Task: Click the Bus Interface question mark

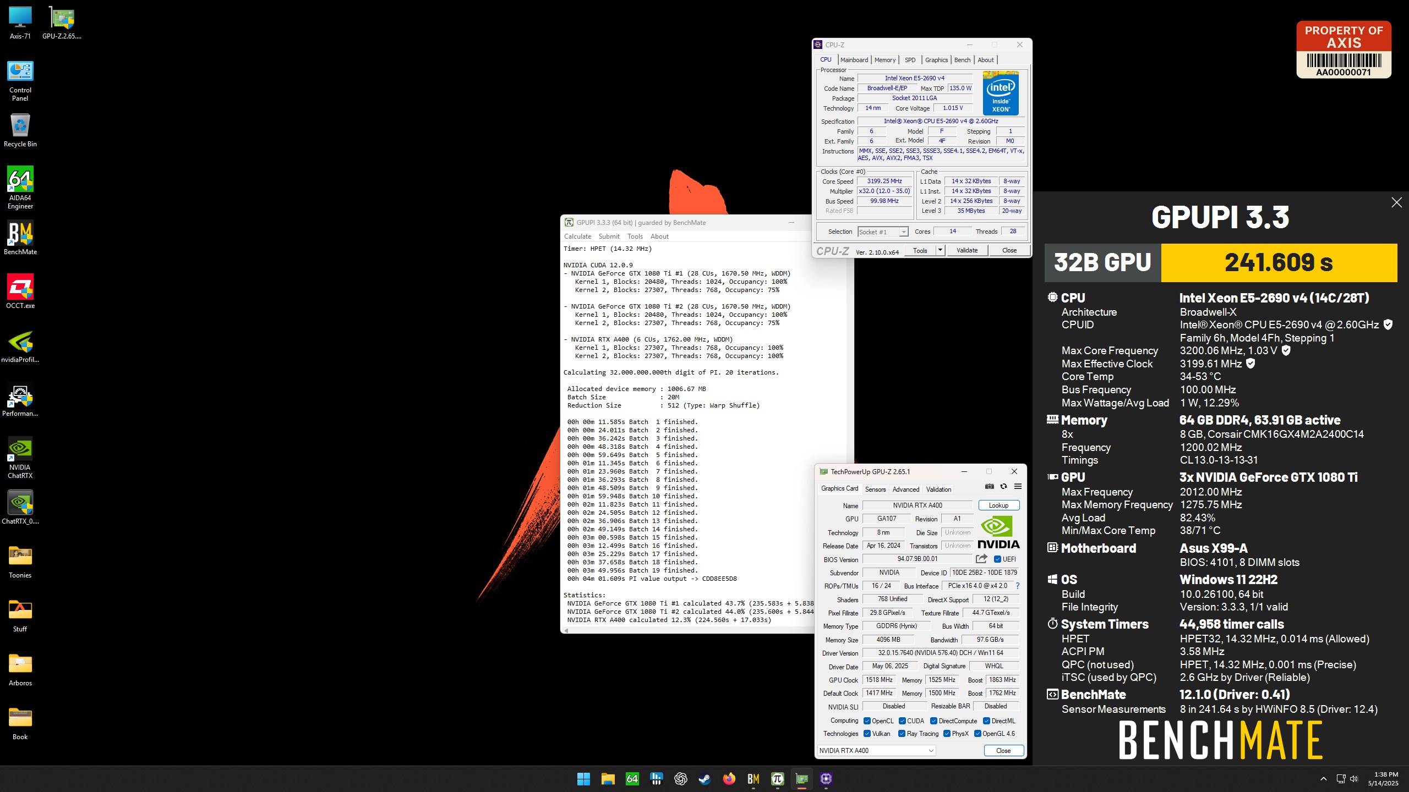Action: [x=1018, y=586]
